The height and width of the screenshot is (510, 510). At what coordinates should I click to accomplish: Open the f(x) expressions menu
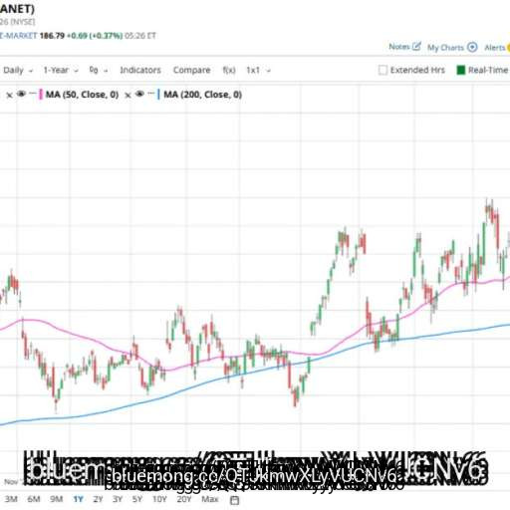229,70
